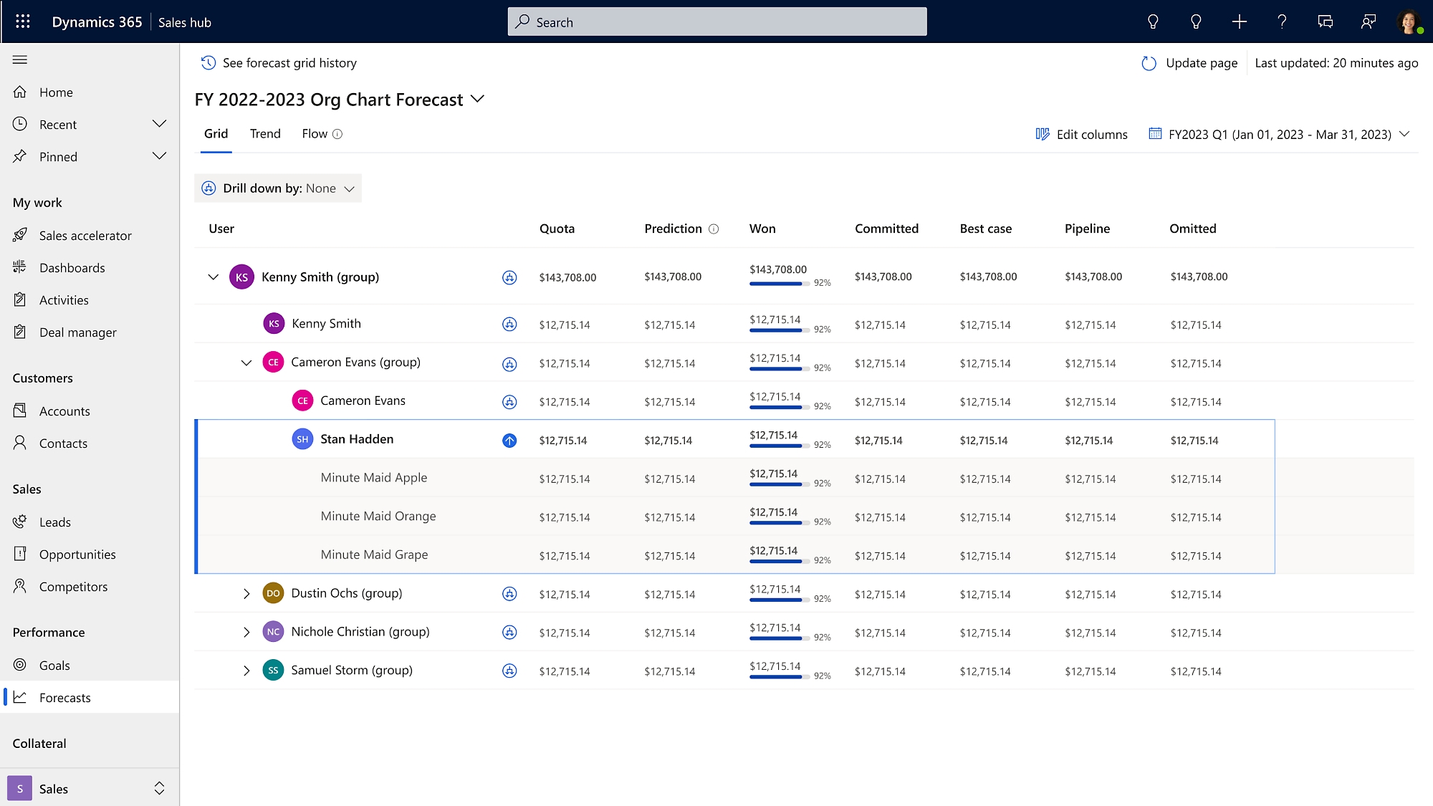Open the forecast grid history icon
This screenshot has height=806, width=1433.
(206, 63)
